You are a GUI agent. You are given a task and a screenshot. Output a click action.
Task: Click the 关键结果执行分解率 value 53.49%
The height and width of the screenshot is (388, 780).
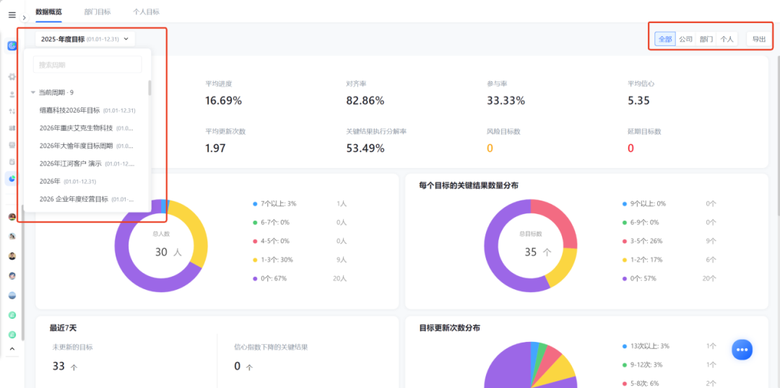point(365,148)
